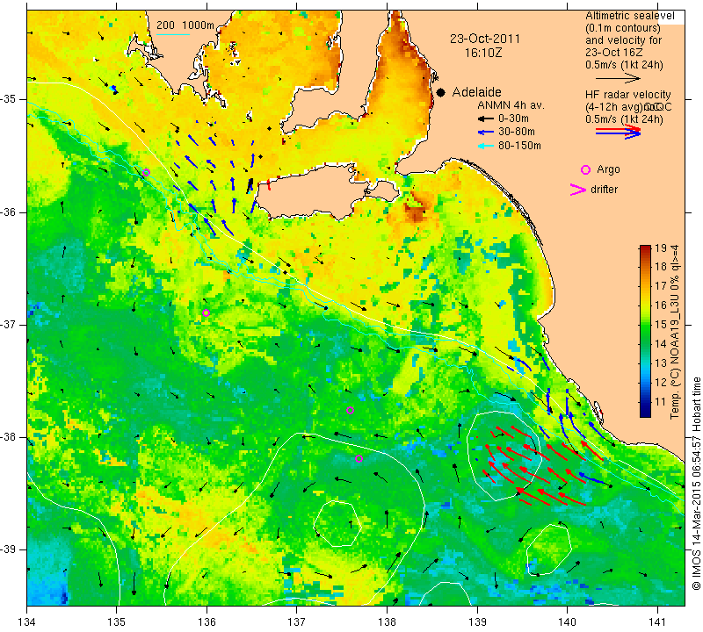Click the 'HF radar velocity' legend heading

click(627, 95)
